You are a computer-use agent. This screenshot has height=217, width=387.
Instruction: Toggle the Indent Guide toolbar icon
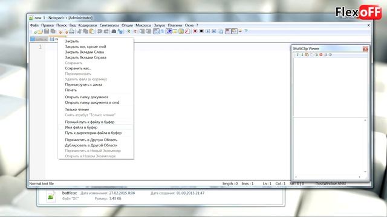point(169,31)
